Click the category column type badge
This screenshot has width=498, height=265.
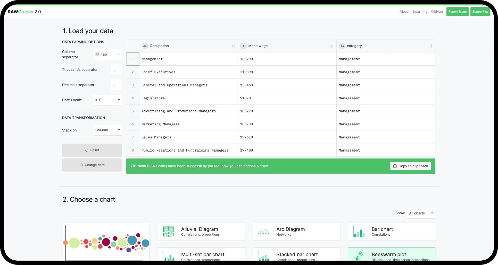coord(342,46)
